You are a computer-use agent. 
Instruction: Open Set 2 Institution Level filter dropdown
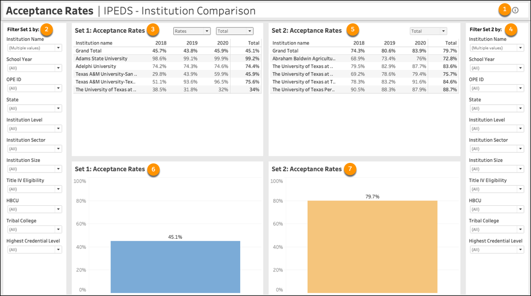click(497, 128)
